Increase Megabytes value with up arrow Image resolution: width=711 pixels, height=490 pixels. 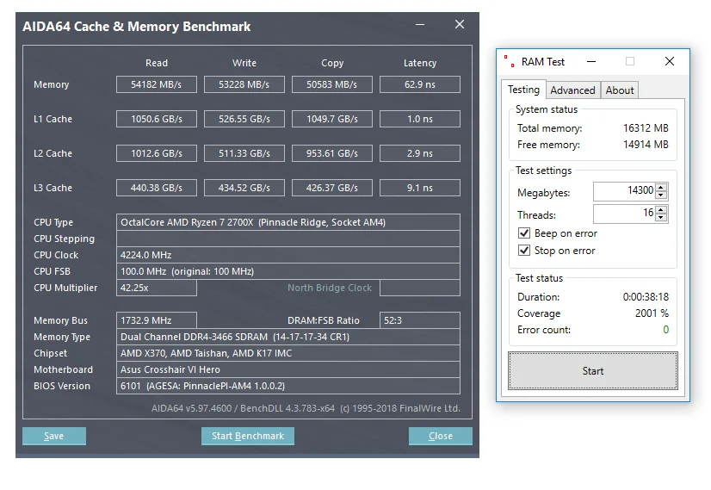[x=662, y=187]
